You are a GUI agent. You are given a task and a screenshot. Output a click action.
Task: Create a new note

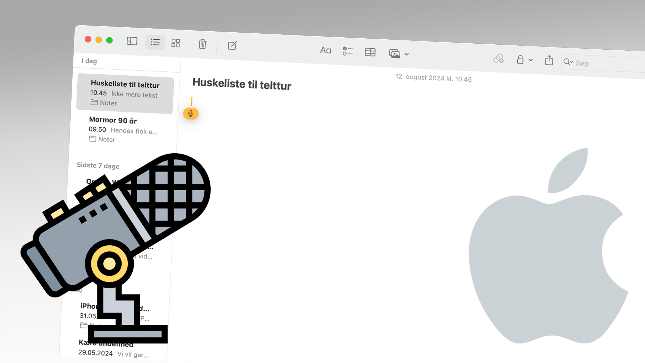232,45
